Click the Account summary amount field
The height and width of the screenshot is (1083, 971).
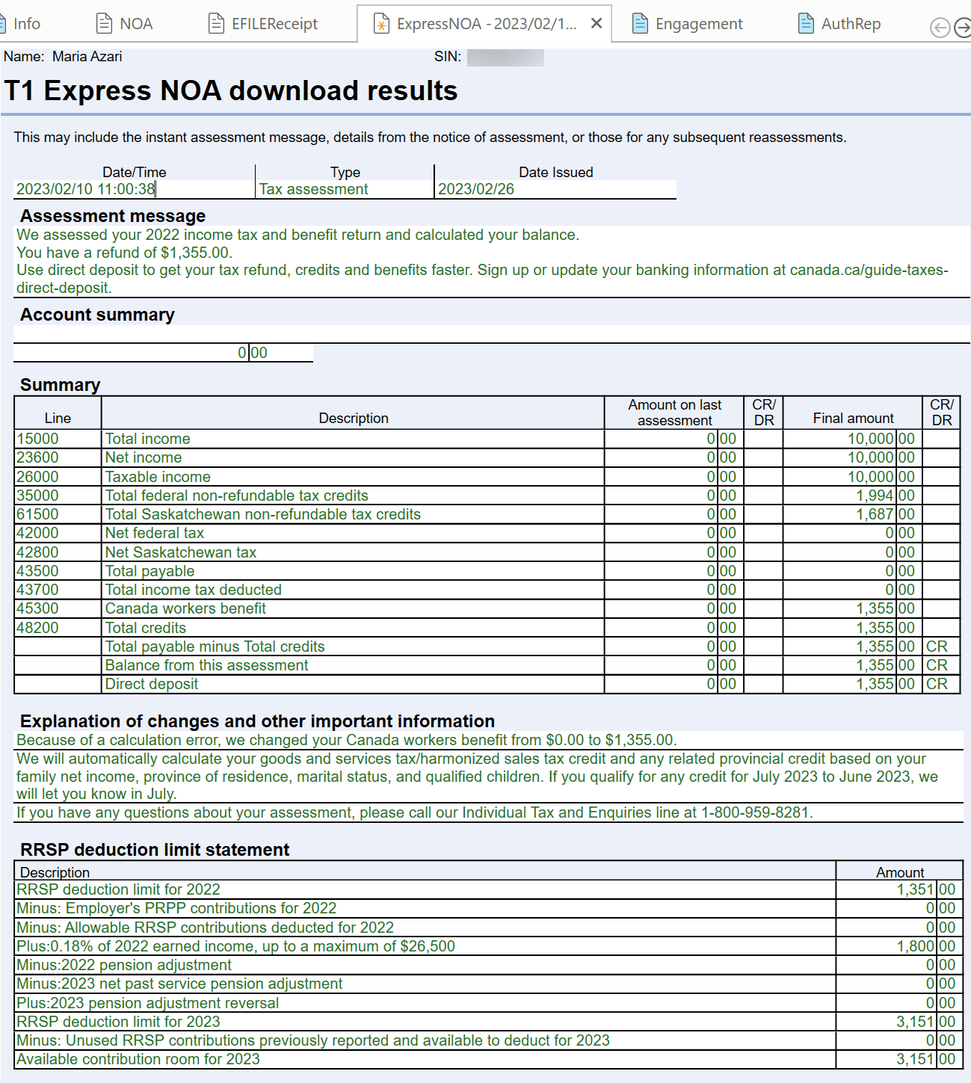163,353
